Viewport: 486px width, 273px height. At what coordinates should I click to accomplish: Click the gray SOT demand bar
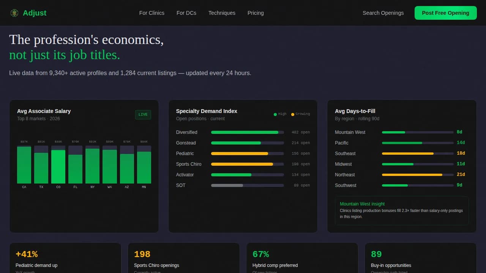247,185
